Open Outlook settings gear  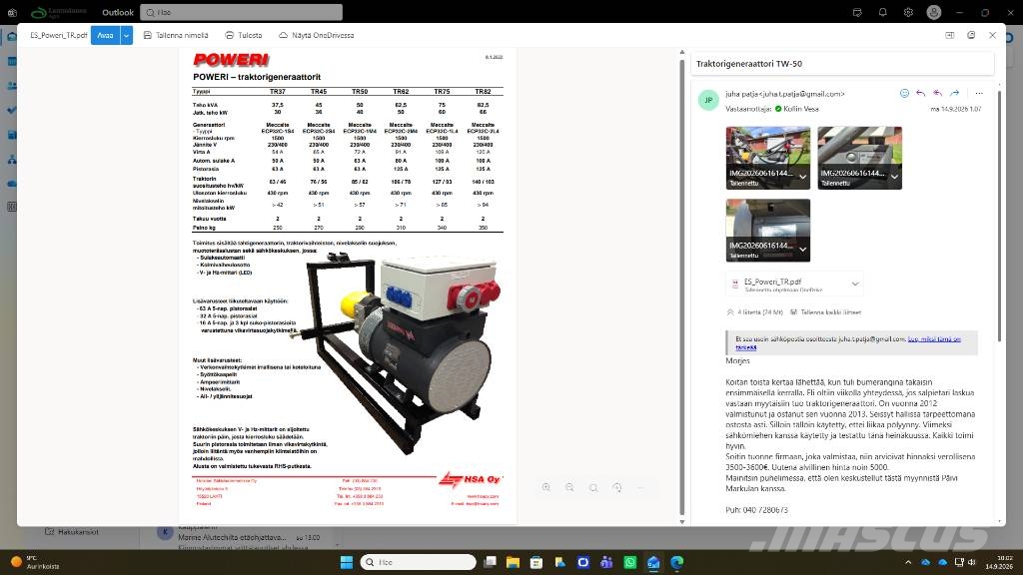click(908, 12)
